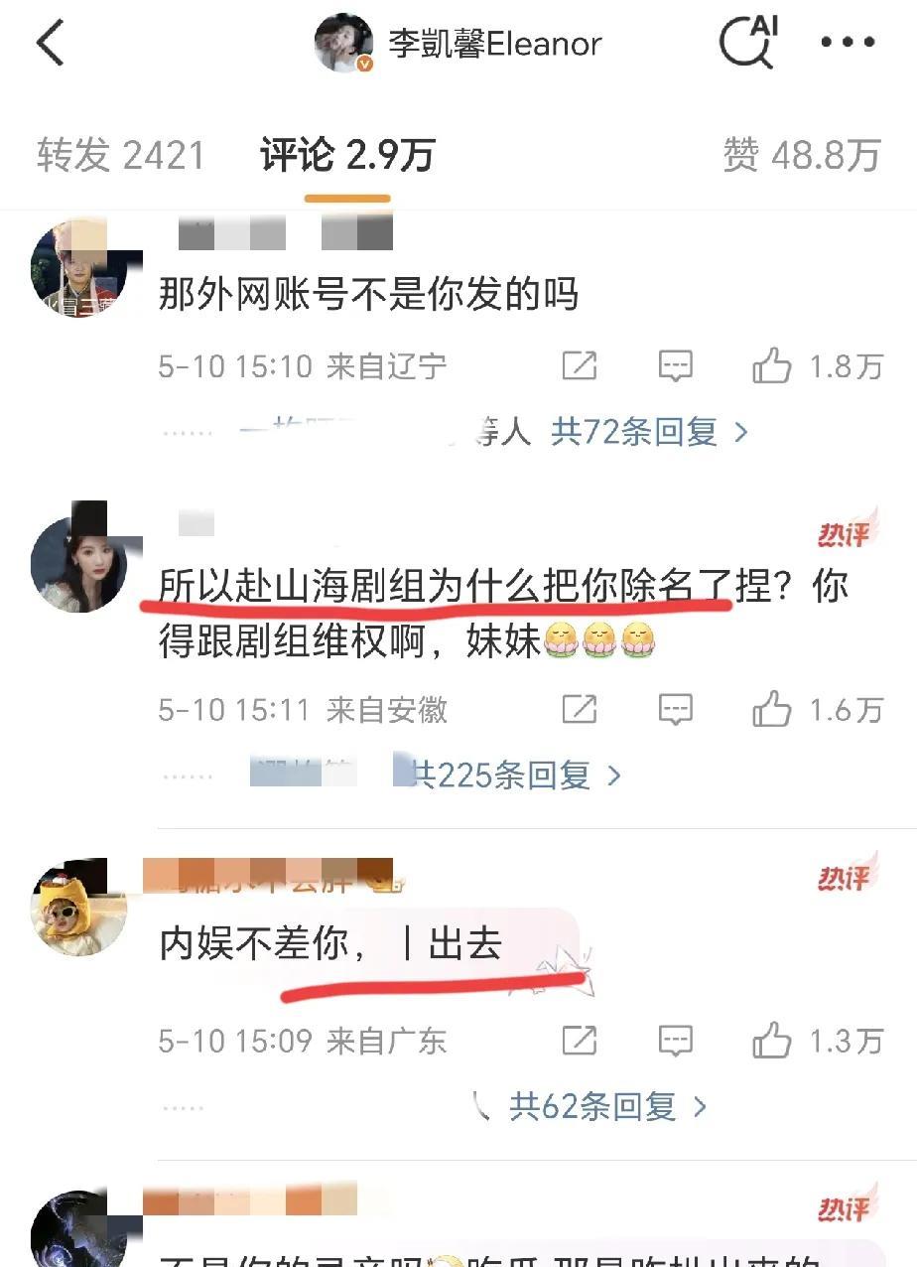
Task: Switch to the 赞 48.8万 tab
Action: [x=802, y=156]
